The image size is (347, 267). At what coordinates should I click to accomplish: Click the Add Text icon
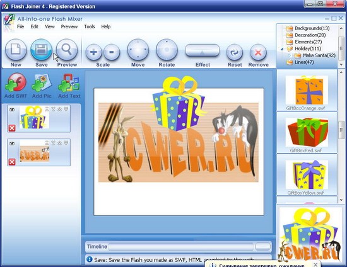pyautogui.click(x=69, y=83)
